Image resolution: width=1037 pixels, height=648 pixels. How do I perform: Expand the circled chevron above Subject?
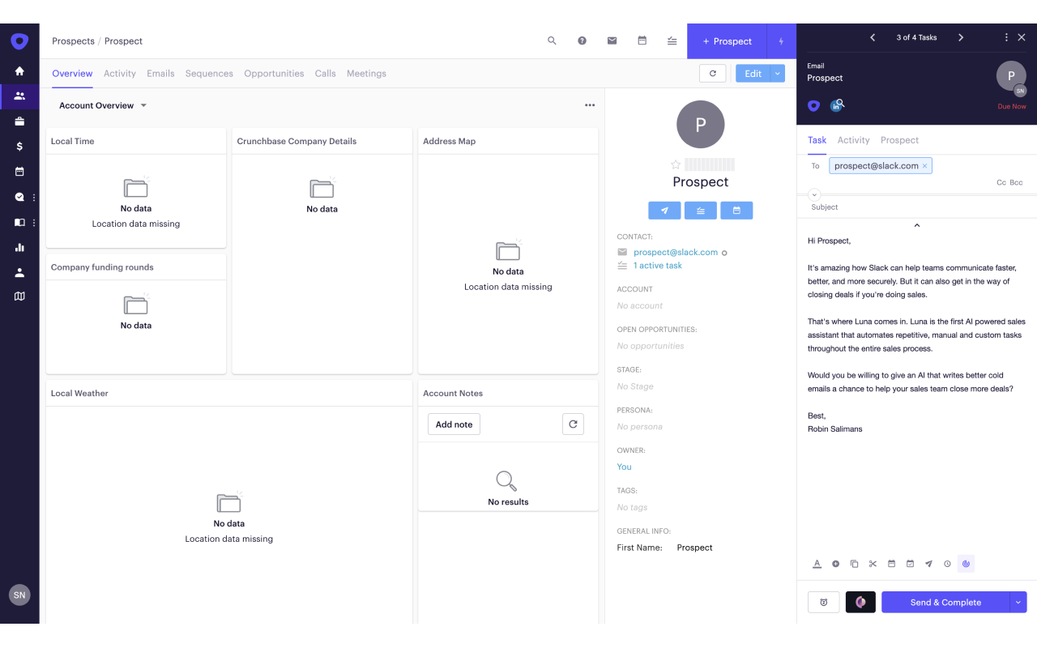click(x=815, y=194)
